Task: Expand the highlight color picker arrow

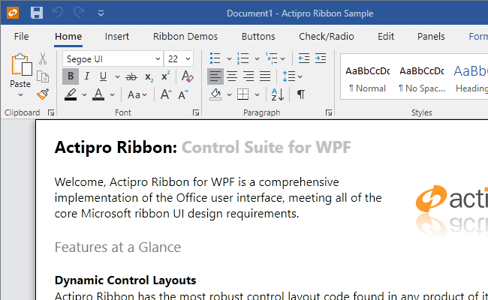Action: (84, 94)
